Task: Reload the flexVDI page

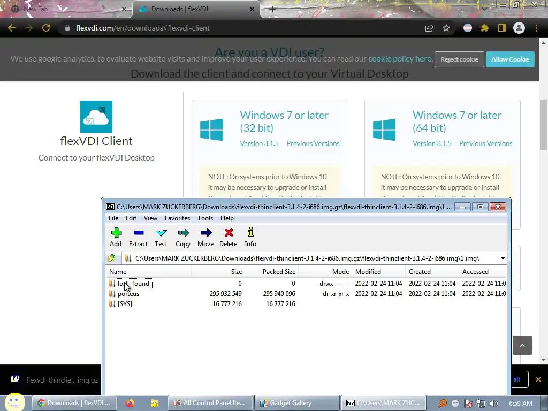Action: (46, 28)
